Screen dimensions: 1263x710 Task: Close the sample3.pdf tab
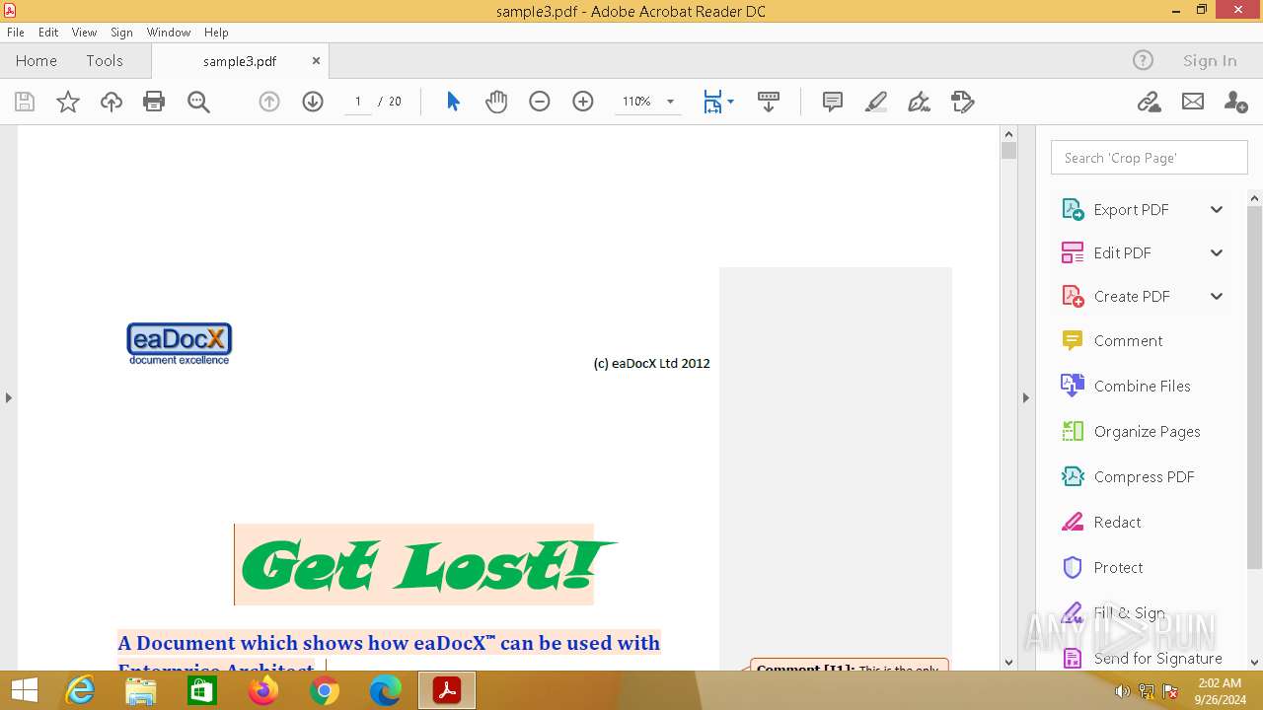(316, 61)
